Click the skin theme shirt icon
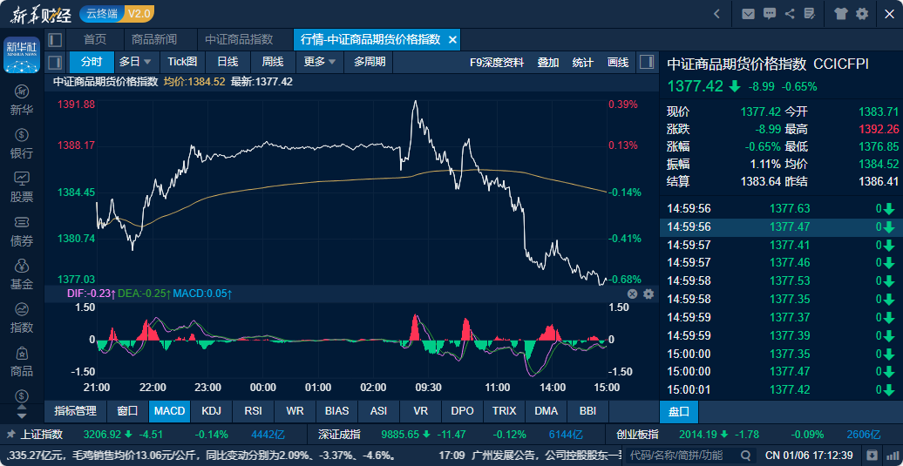Viewport: 903px width, 466px height. pos(840,14)
